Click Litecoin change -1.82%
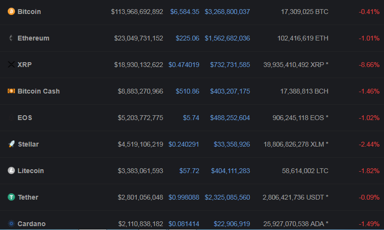Viewport: 384px width, 230px height. [x=369, y=171]
